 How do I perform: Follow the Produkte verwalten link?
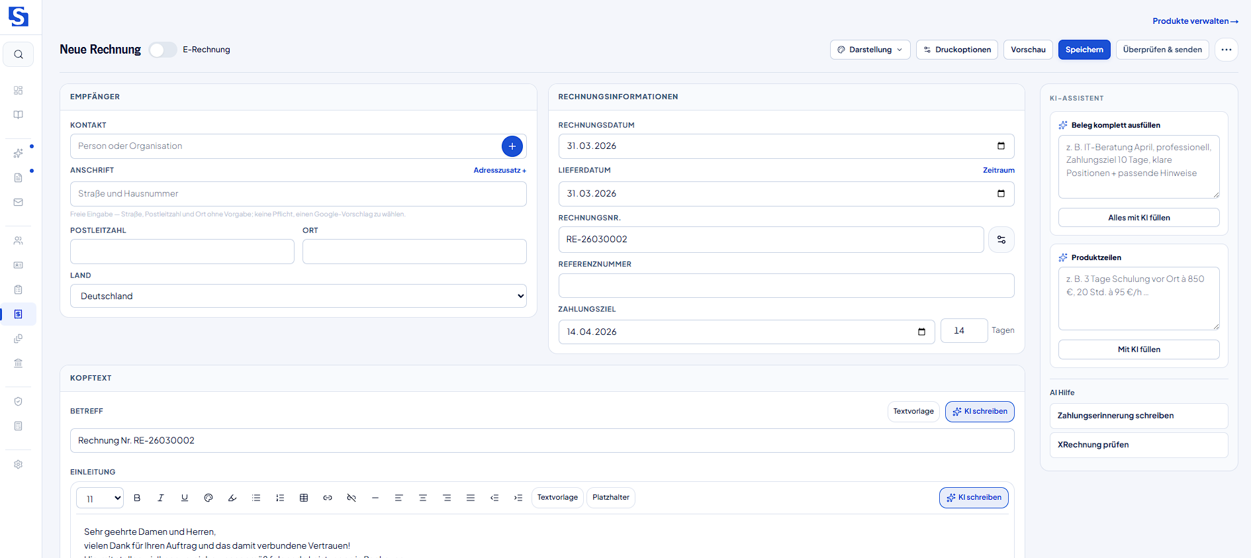click(1195, 21)
